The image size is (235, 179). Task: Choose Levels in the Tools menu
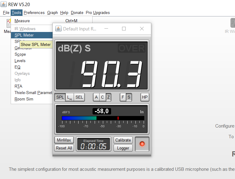32,61
